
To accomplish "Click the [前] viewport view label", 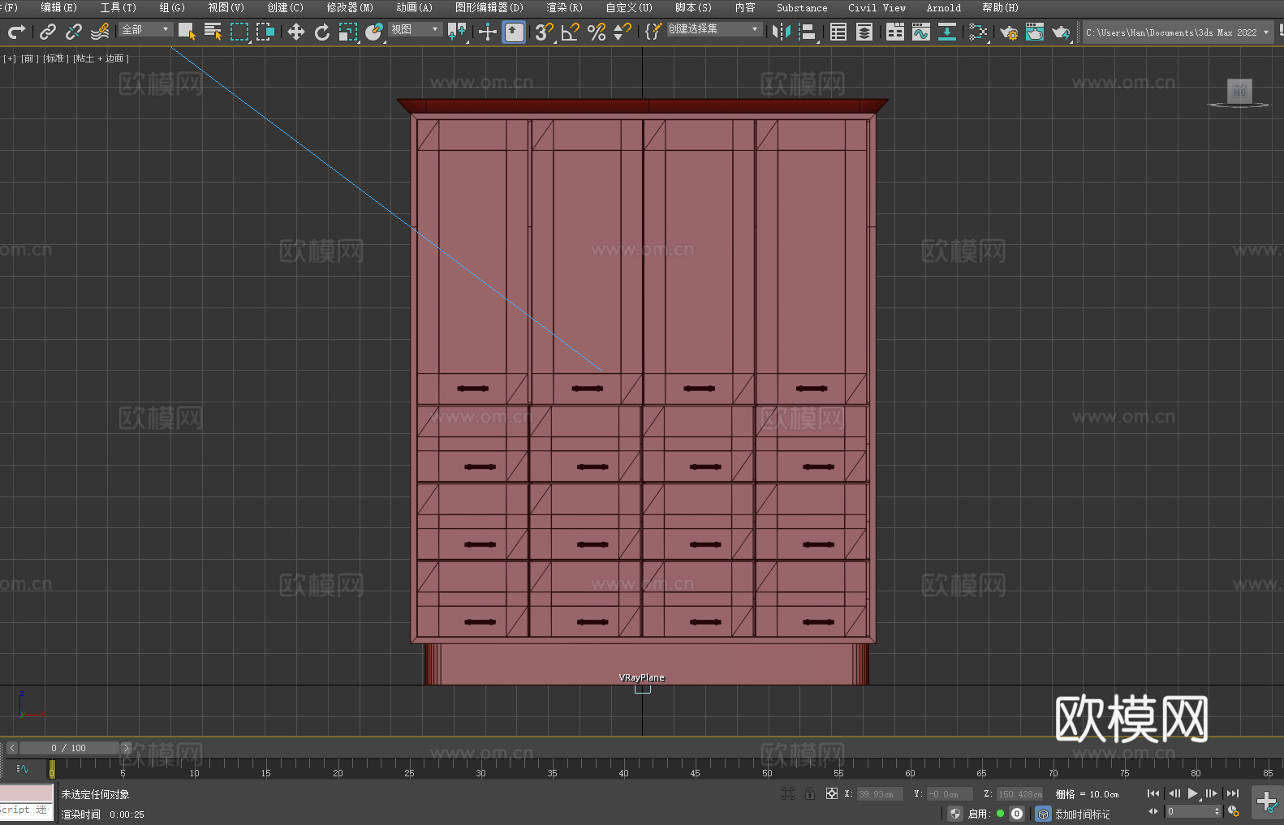I will pyautogui.click(x=29, y=58).
